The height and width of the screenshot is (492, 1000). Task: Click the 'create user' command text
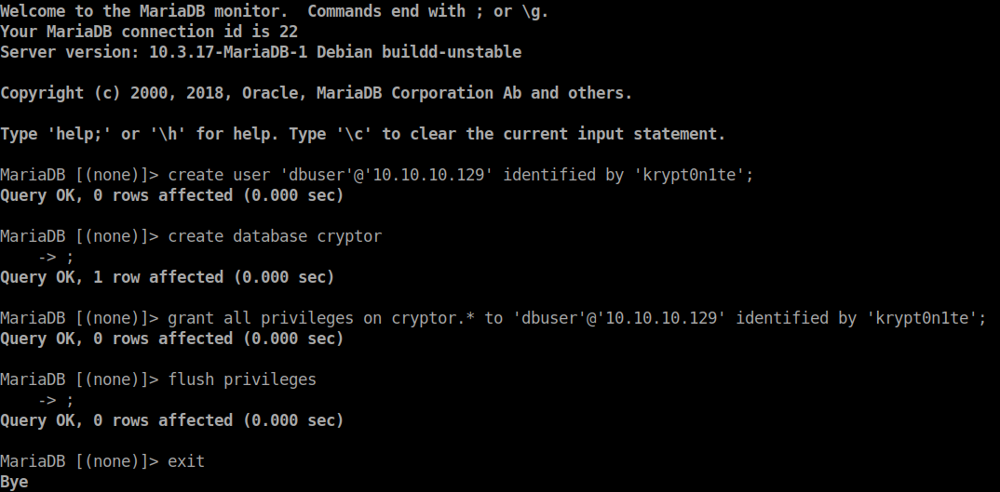click(x=209, y=175)
